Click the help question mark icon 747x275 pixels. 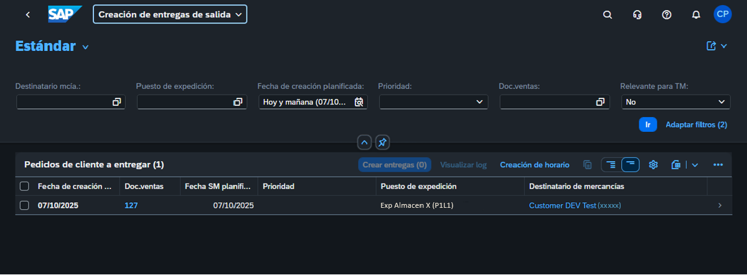pyautogui.click(x=667, y=14)
